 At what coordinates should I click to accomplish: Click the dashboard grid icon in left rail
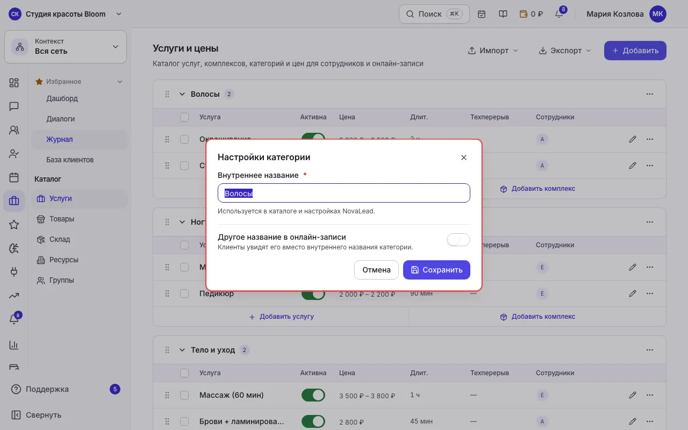coord(14,82)
